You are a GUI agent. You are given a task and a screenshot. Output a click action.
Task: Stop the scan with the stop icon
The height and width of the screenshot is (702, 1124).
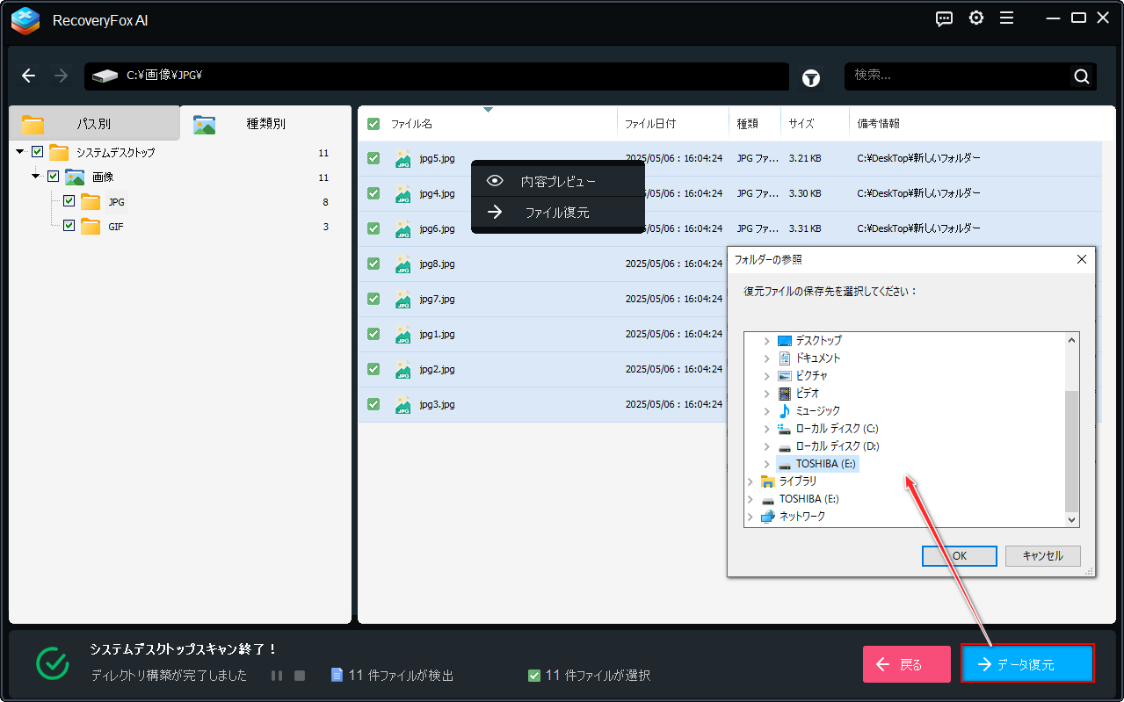click(x=300, y=676)
